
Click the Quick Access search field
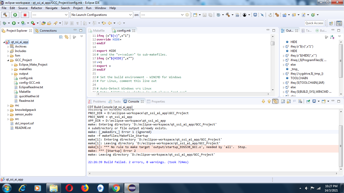pos(314,23)
